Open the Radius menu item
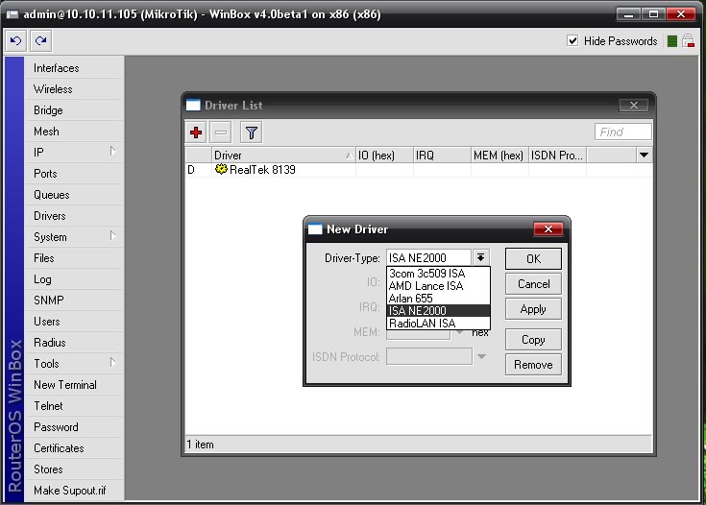This screenshot has width=706, height=505. 74,343
